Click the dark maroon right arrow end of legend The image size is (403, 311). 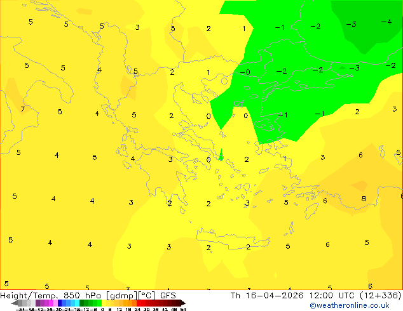183,303
